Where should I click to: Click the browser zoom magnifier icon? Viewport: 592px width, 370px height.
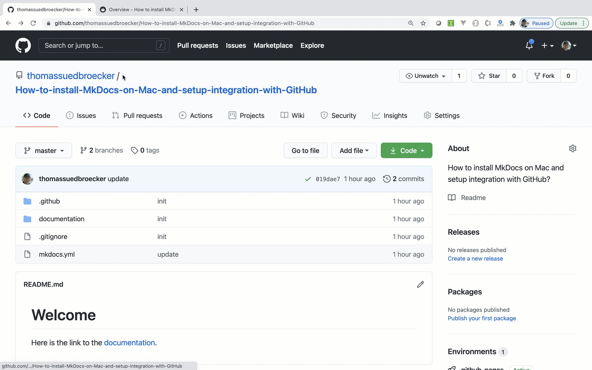point(411,23)
